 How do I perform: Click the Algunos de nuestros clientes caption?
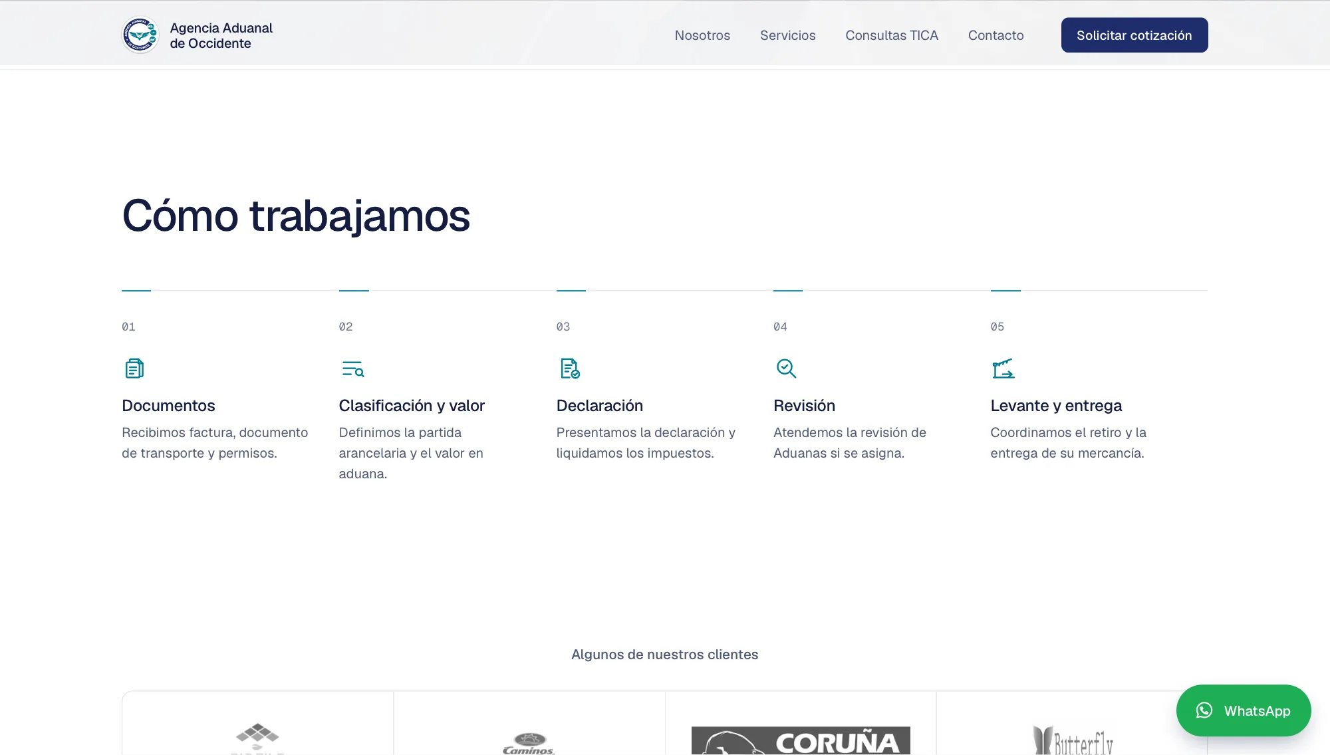click(x=665, y=655)
